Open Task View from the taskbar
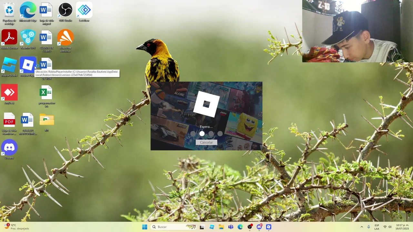413x232 pixels. (x=202, y=227)
